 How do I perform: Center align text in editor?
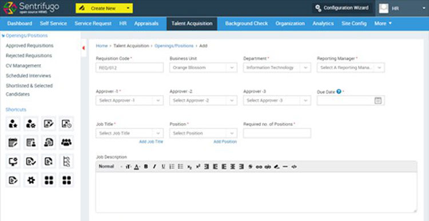point(233,167)
